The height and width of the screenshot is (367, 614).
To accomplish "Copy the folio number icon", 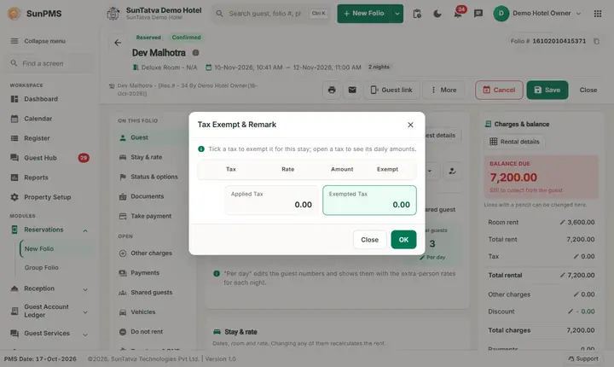I will 596,41.
